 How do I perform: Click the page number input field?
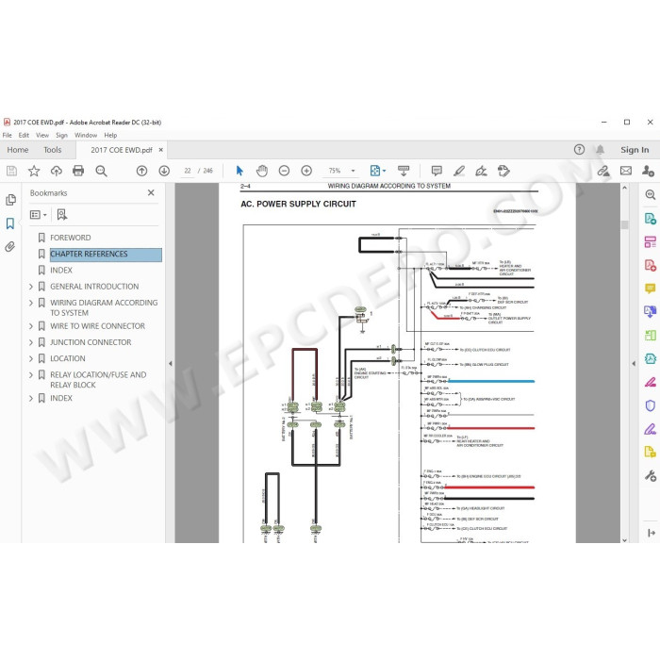(x=188, y=171)
